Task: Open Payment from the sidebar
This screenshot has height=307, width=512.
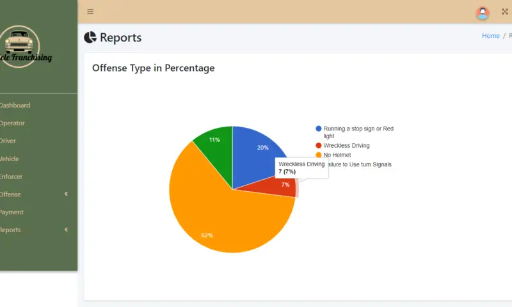Action: [x=12, y=212]
